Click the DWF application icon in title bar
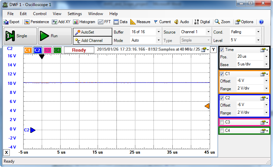Viewport: 273px width, 167px height. coord(5,5)
